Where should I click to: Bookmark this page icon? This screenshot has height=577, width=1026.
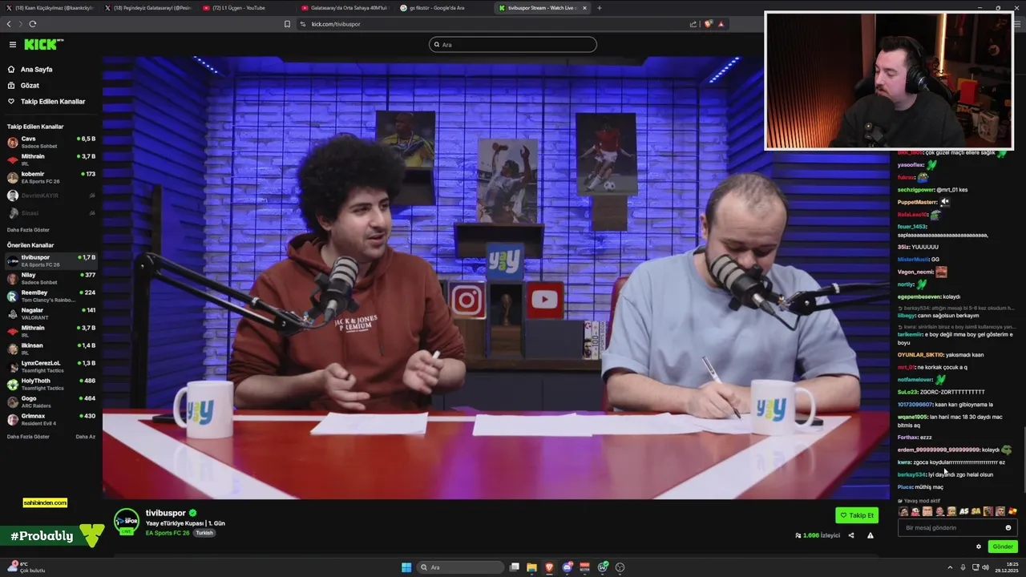pos(287,24)
